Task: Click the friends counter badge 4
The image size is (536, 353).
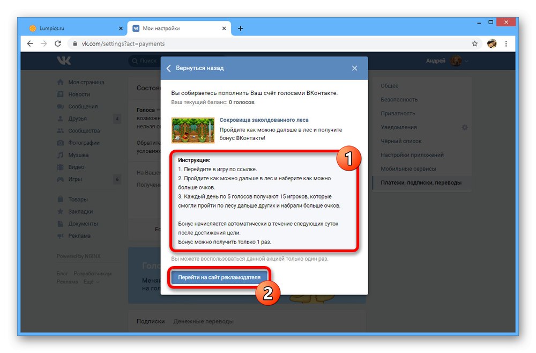Action: pyautogui.click(x=117, y=119)
